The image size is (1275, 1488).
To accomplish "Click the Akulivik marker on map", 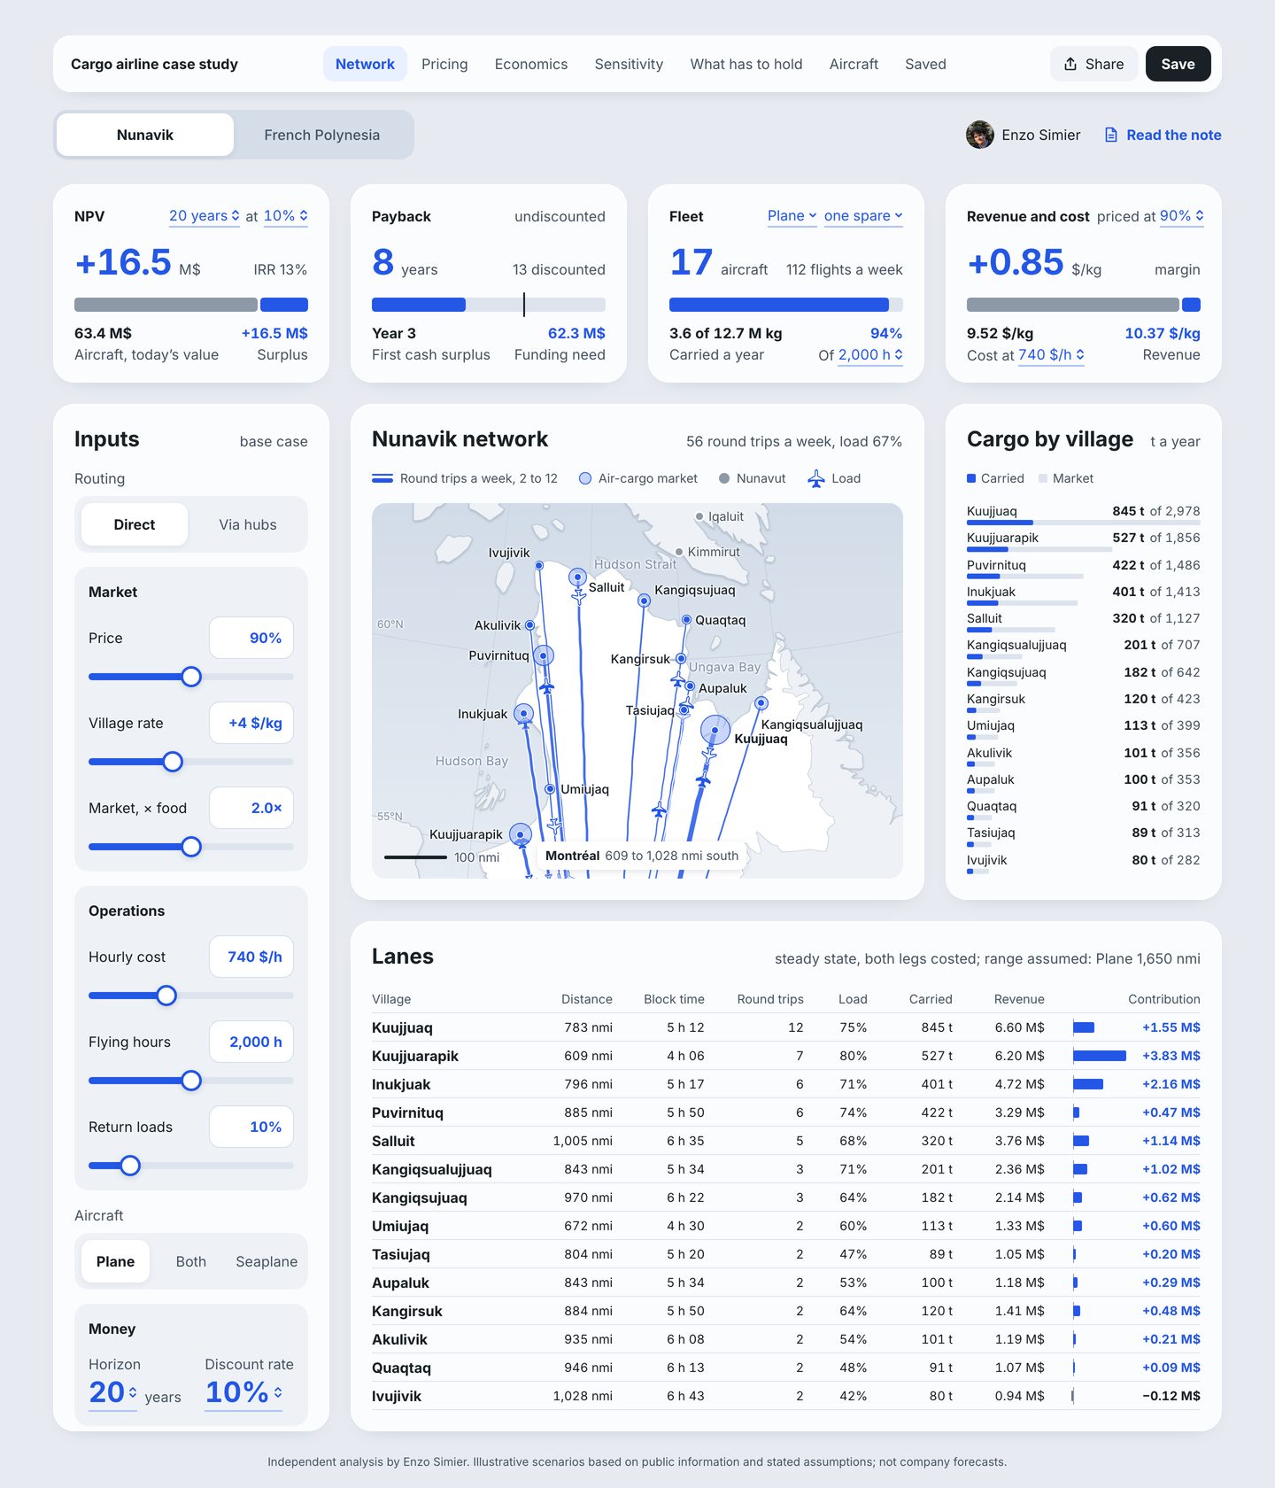I will (529, 625).
